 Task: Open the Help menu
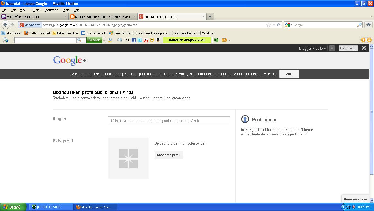[76, 10]
